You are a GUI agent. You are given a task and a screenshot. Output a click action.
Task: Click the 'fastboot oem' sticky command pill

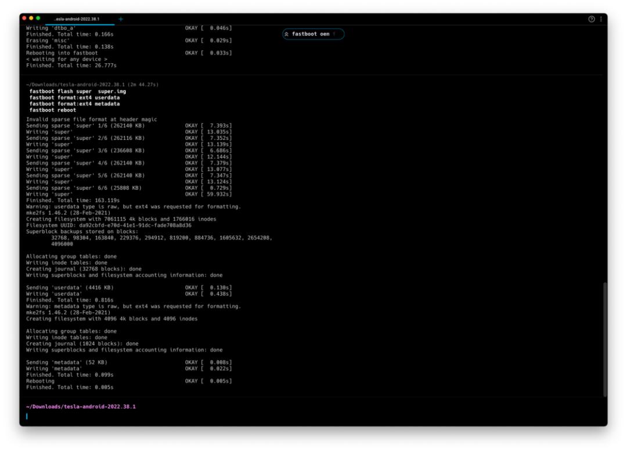click(x=313, y=34)
